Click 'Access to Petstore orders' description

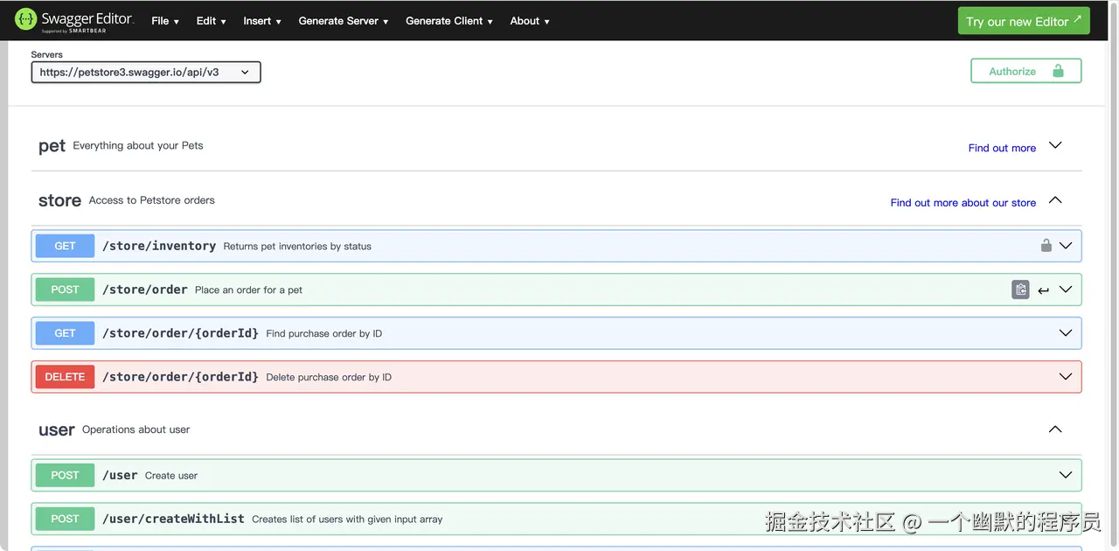tap(151, 200)
